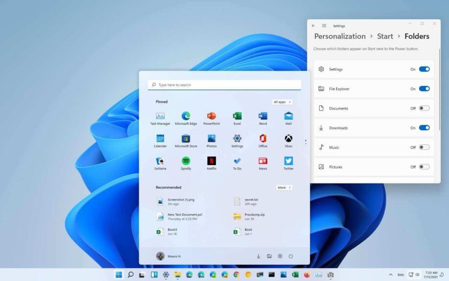Image resolution: width=449 pixels, height=281 pixels.
Task: Expand the All apps list
Action: (282, 102)
